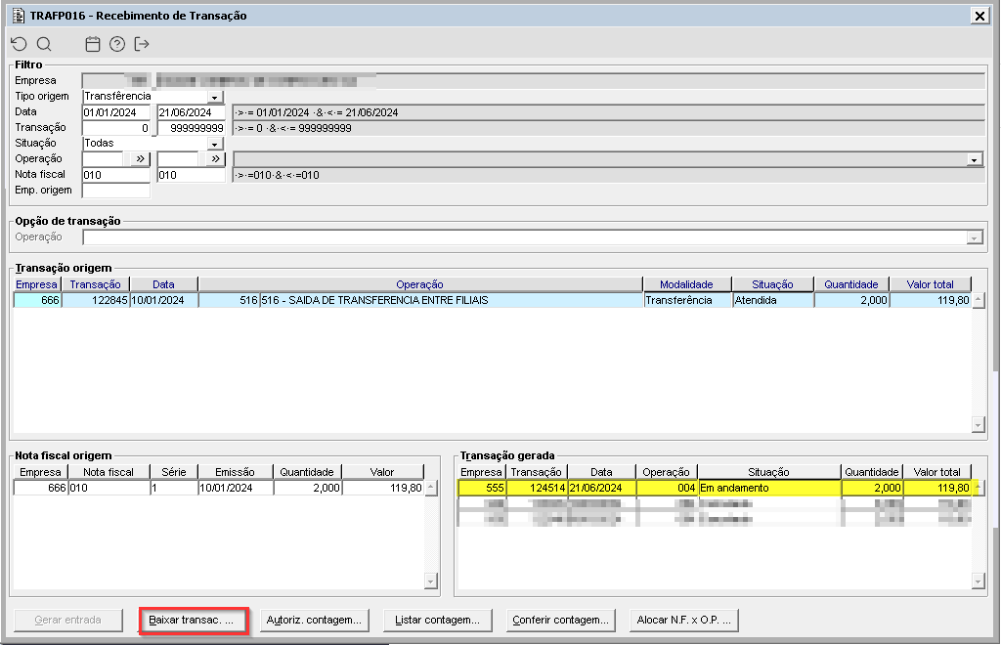This screenshot has width=1001, height=645.
Task: Click scroll up arrow of Nota fiscal origem grid
Action: 431,488
